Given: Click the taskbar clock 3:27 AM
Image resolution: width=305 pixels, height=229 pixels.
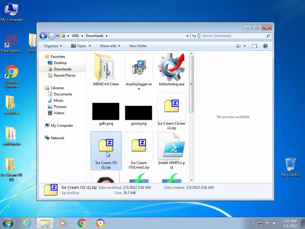Looking at the screenshot, I should (x=290, y=221).
